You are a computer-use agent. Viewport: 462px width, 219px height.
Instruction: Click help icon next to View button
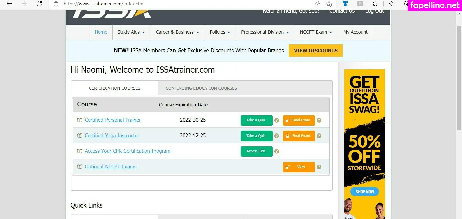point(319,167)
